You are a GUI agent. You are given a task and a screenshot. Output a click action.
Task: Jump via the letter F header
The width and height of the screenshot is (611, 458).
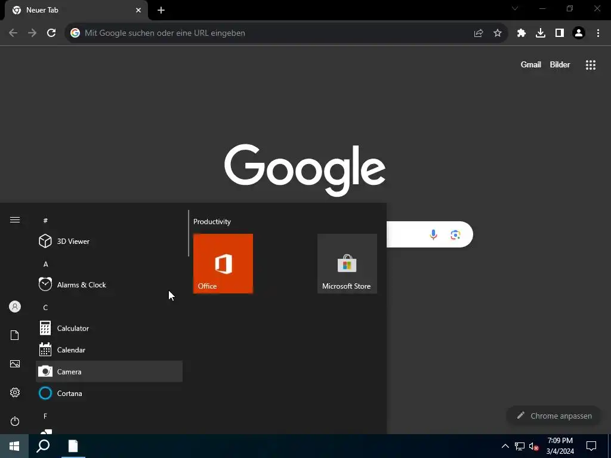(45, 416)
